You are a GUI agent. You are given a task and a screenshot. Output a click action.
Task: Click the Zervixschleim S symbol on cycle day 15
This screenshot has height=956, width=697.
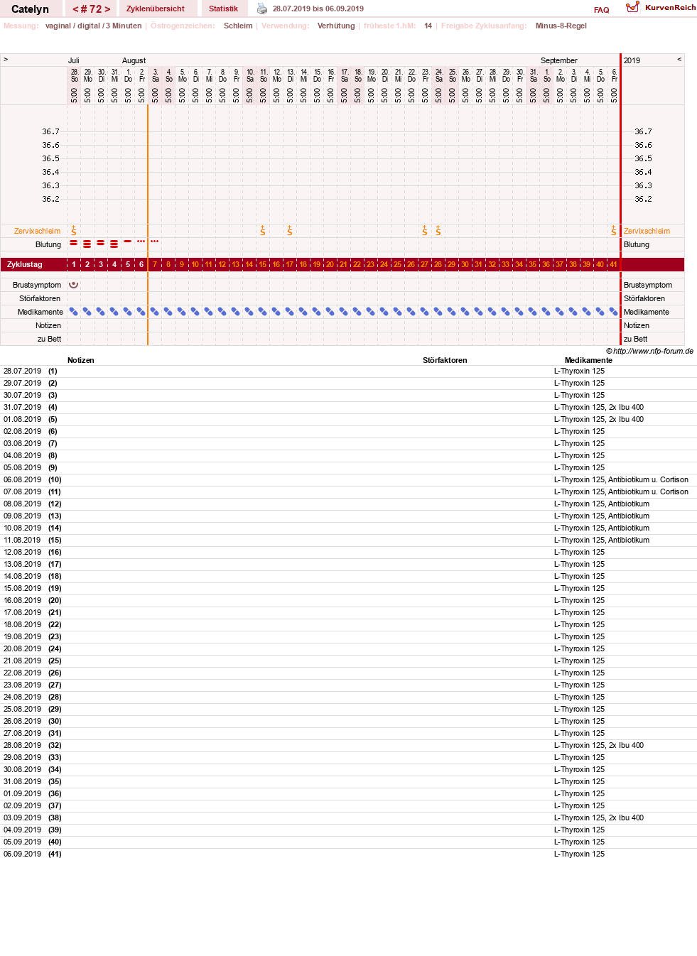(263, 231)
